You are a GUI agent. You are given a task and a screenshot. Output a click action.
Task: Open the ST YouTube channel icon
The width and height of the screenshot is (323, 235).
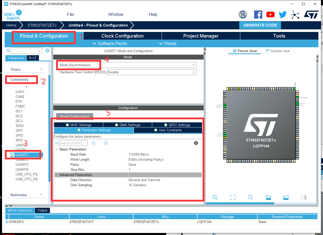(270, 15)
